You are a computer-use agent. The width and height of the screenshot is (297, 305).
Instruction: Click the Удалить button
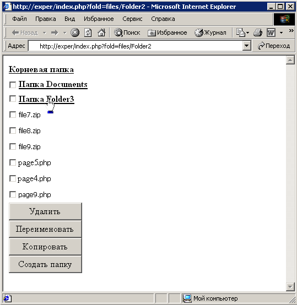(45, 211)
